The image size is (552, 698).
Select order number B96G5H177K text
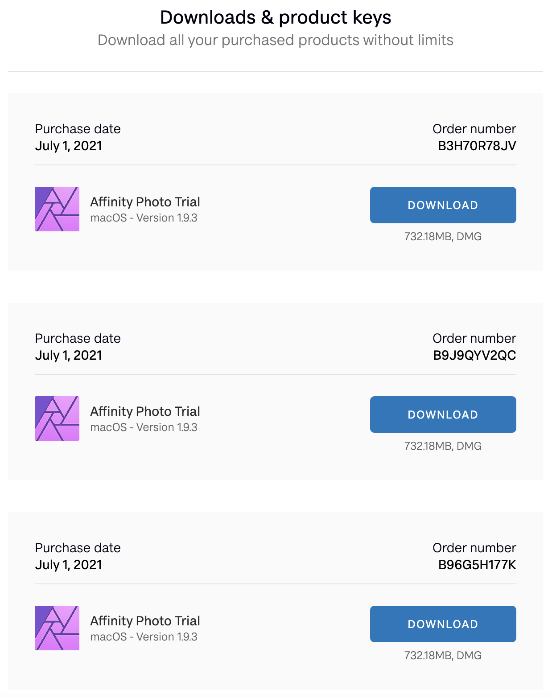pos(477,565)
